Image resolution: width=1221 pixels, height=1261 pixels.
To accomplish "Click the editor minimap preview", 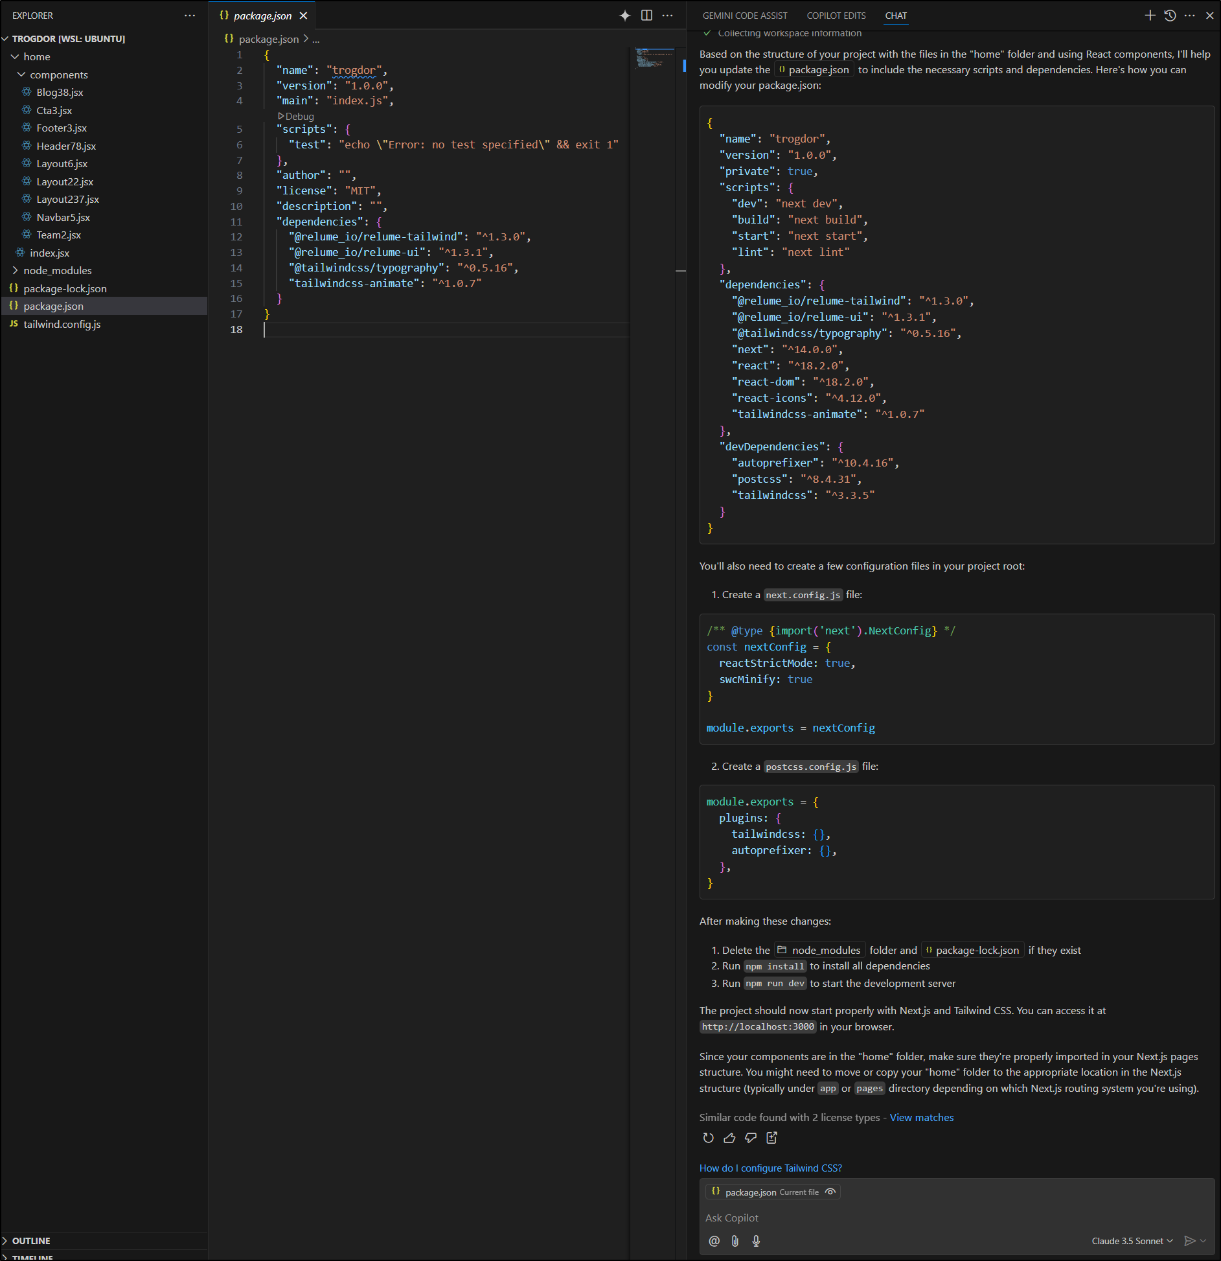I will [x=654, y=58].
